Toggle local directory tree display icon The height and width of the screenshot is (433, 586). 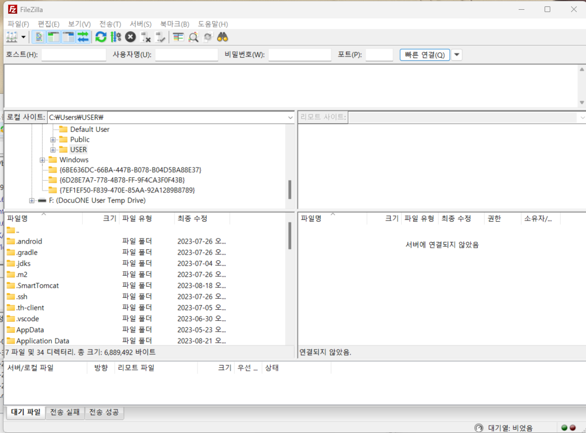54,37
